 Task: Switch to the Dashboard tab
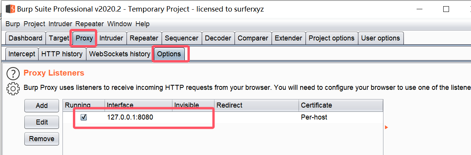[x=25, y=38]
